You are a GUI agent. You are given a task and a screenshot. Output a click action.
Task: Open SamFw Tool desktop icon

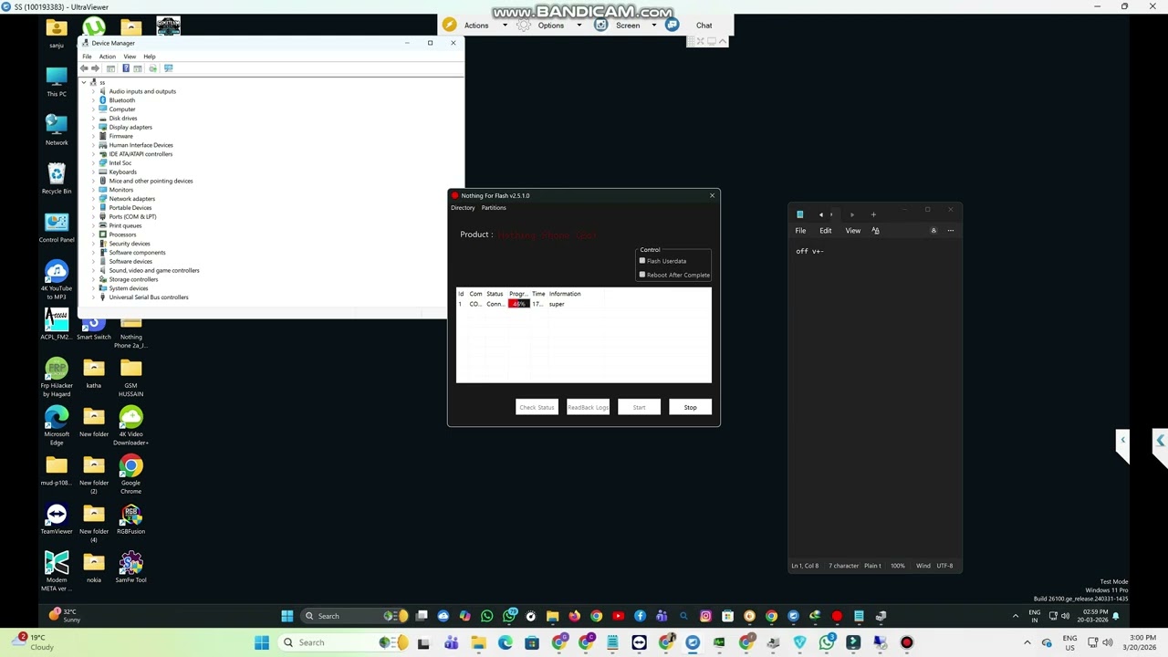point(130,567)
